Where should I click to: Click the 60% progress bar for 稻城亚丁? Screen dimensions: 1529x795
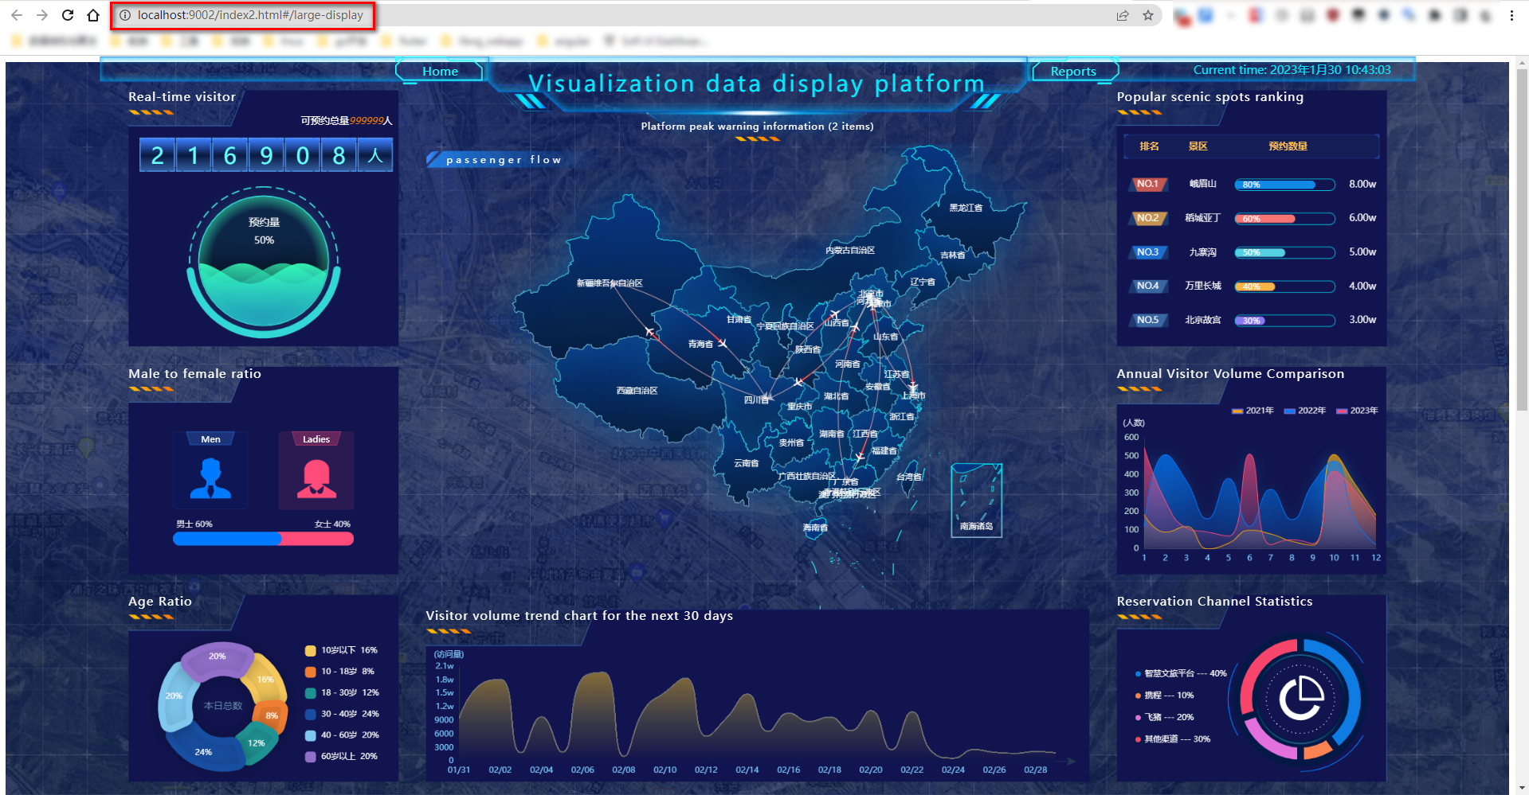(1284, 219)
